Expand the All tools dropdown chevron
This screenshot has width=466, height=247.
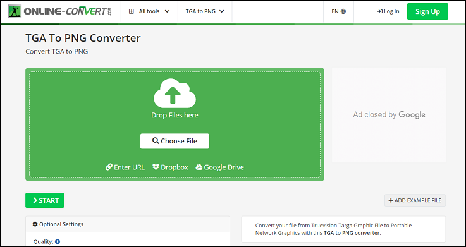(x=167, y=11)
